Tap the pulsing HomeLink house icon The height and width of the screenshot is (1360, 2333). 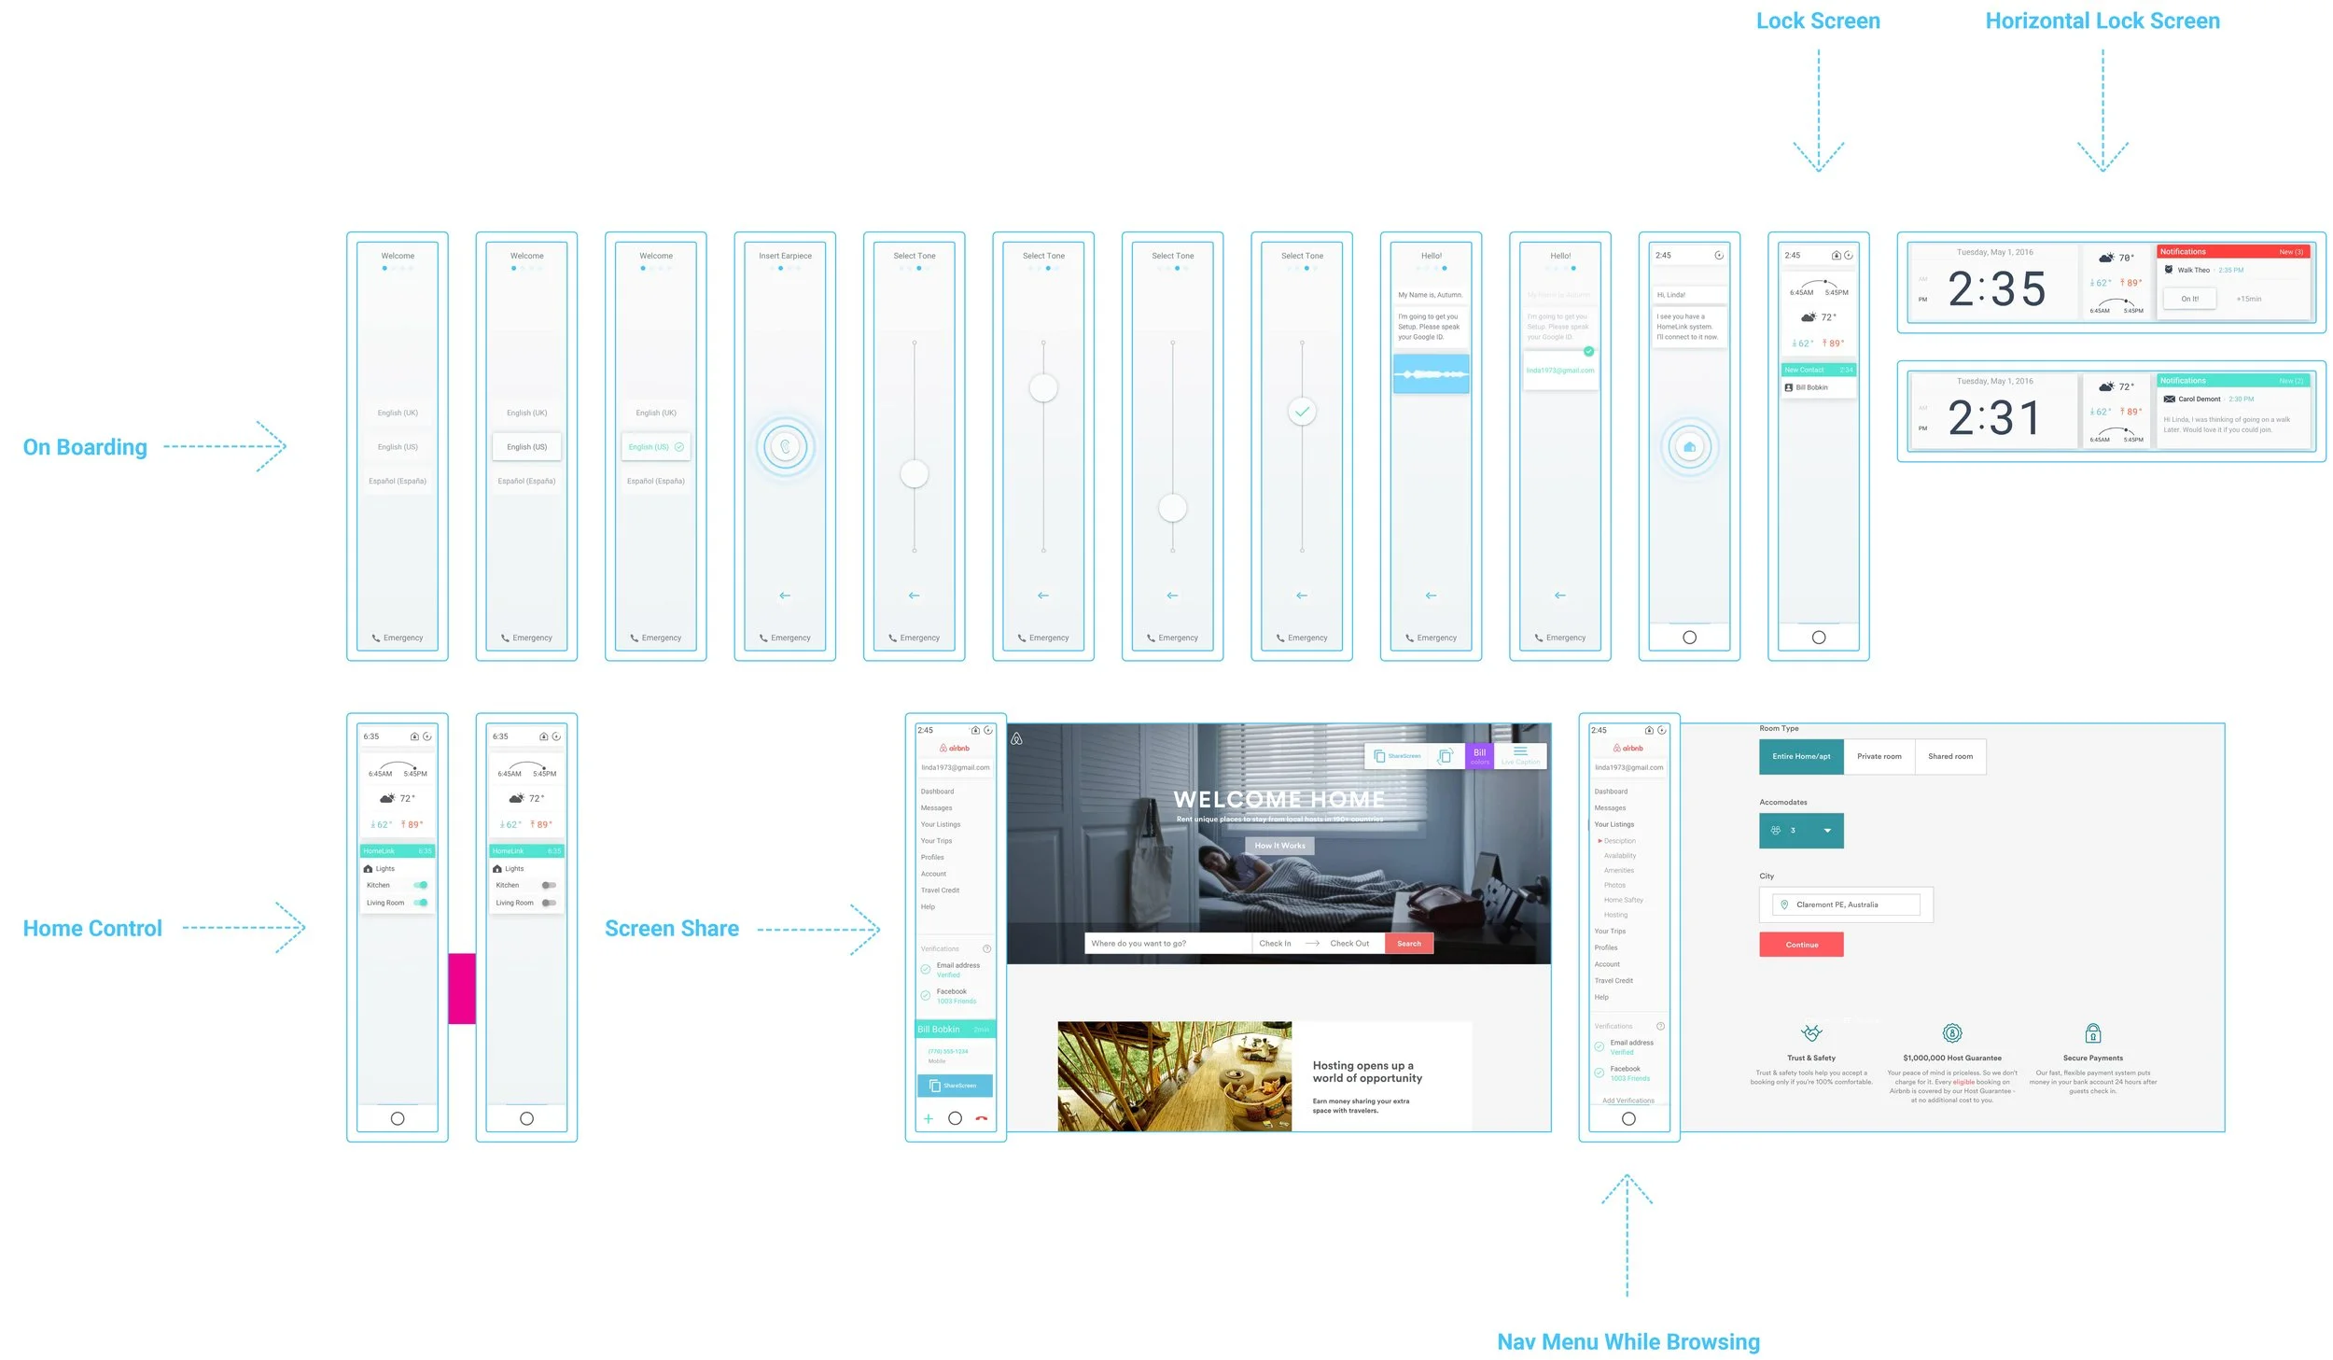[x=1689, y=447]
